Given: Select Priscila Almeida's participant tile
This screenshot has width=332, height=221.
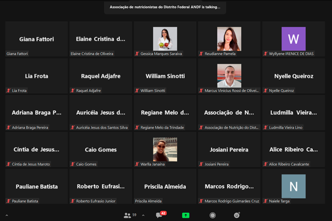Looking at the screenshot, I should 165,186.
